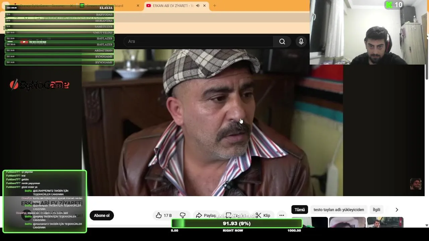Click the YouTube search magnifier button

point(282,42)
